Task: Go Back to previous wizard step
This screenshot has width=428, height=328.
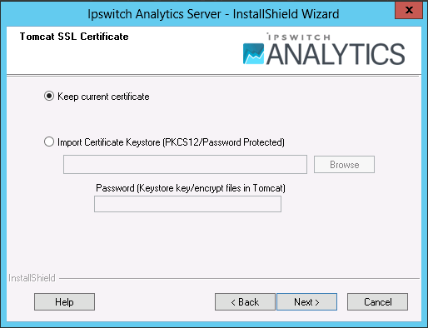Action: coord(245,301)
